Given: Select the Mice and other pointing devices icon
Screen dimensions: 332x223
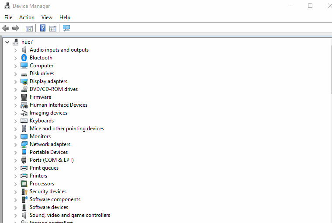Looking at the screenshot, I should [24, 129].
